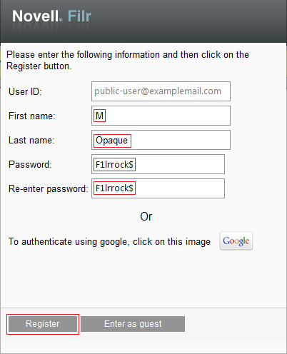This screenshot has height=354, width=287.
Task: Click the "Please enter the following information" instructions
Action: 128,61
